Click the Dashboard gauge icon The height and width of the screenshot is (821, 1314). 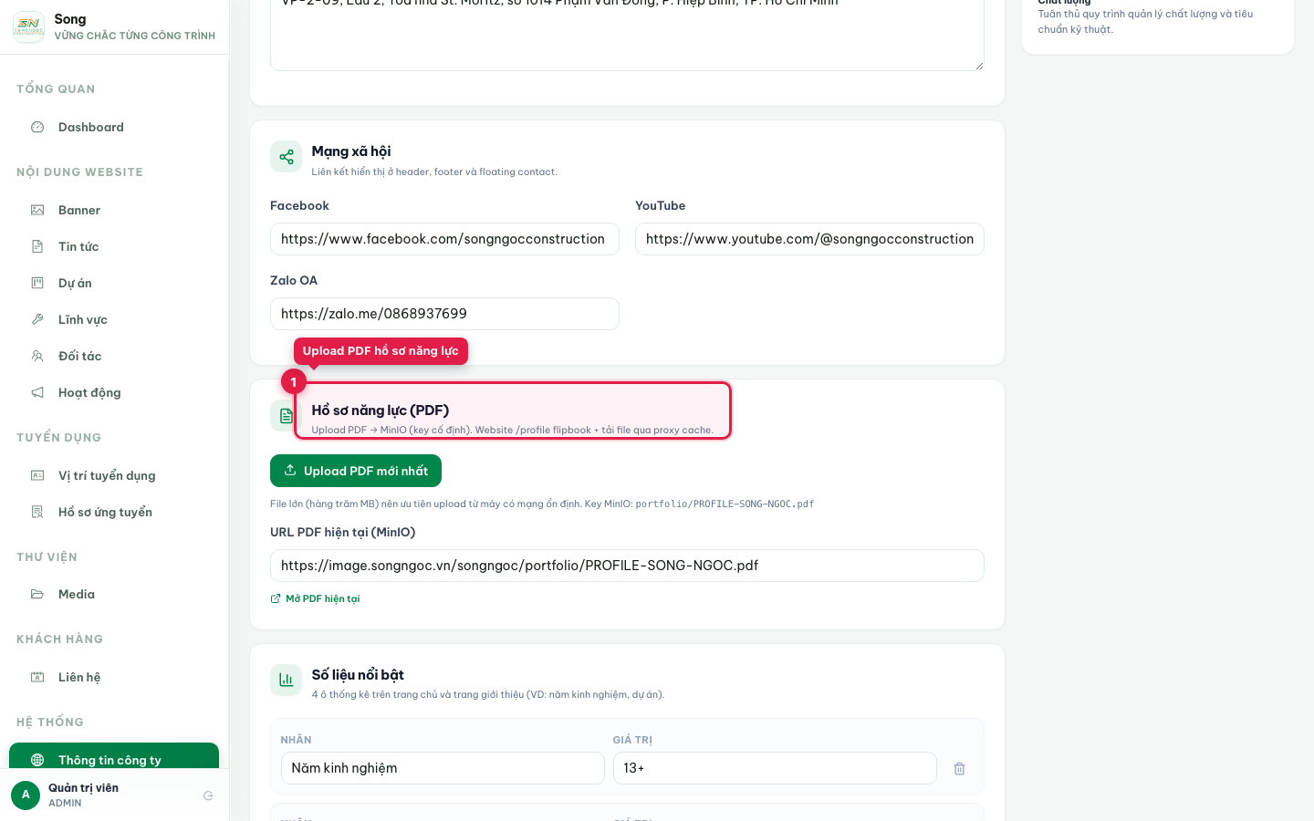(37, 127)
